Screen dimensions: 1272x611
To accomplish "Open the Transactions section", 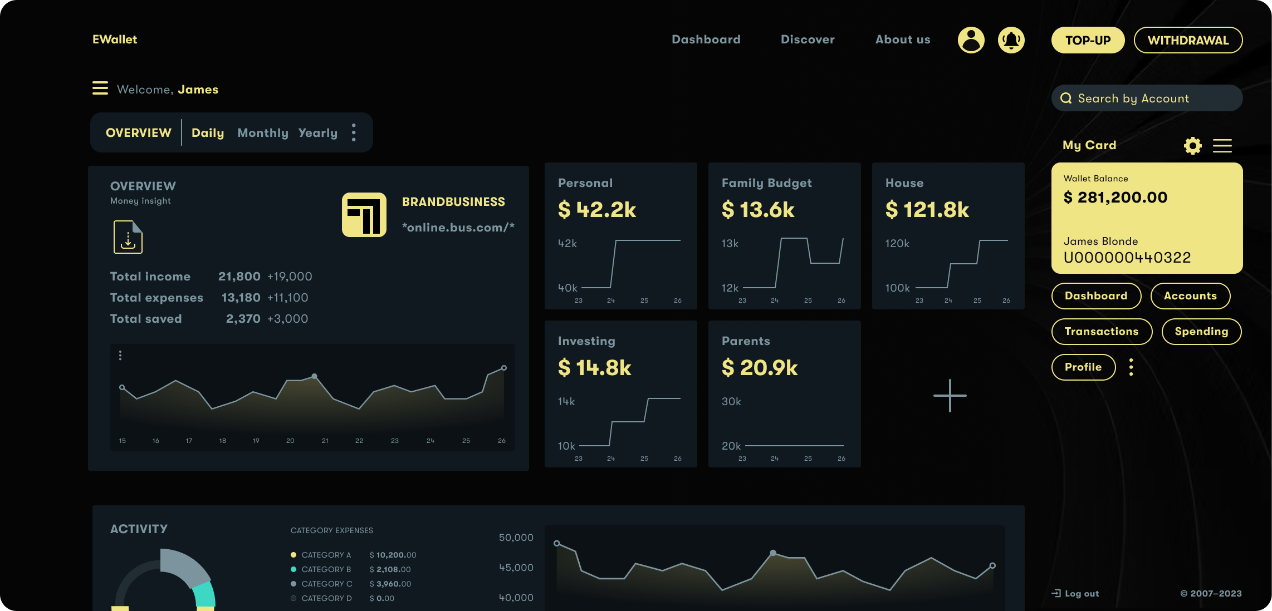I will (x=1102, y=332).
